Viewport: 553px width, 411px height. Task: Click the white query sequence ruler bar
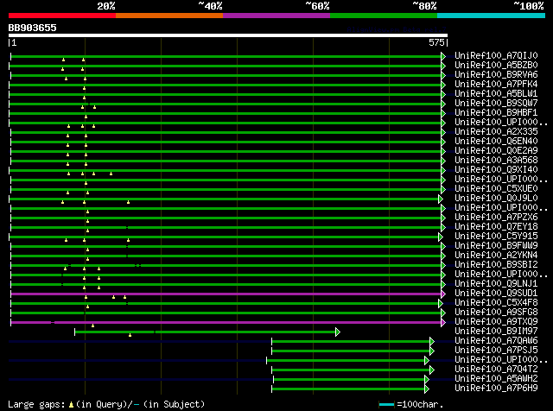pos(228,35)
